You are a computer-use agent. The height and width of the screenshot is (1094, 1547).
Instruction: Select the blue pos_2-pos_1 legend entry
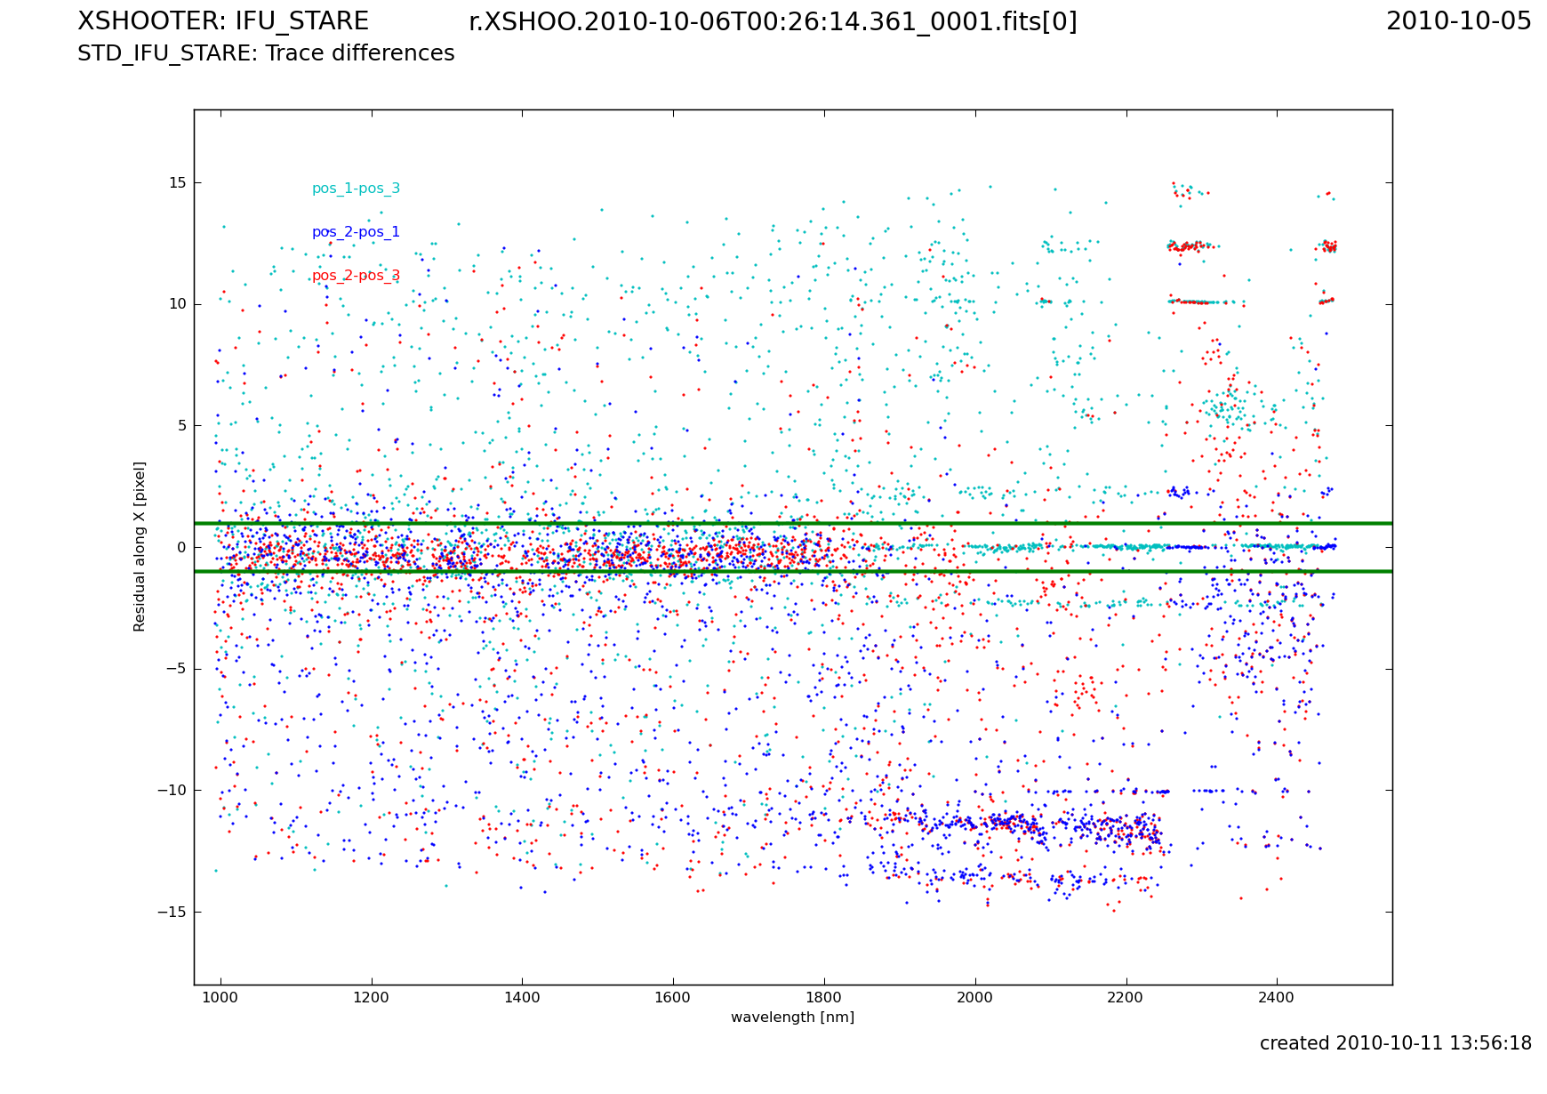356,232
